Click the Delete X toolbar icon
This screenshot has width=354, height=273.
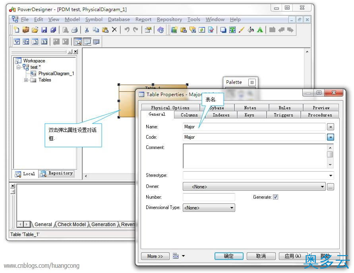pyautogui.click(x=114, y=29)
